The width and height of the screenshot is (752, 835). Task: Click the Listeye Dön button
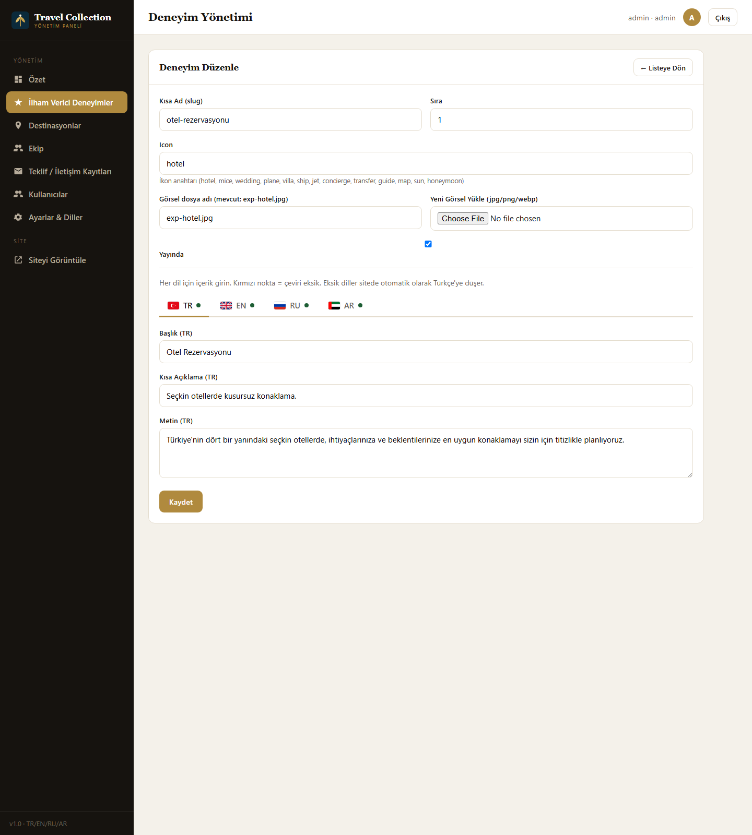(x=663, y=67)
